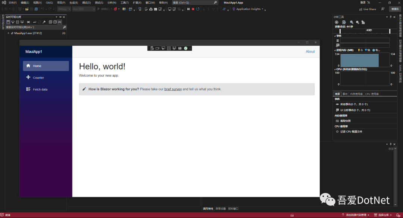The height and width of the screenshot is (218, 403).
Task: Zoom out on the diagnostics timeline
Action: (357, 22)
